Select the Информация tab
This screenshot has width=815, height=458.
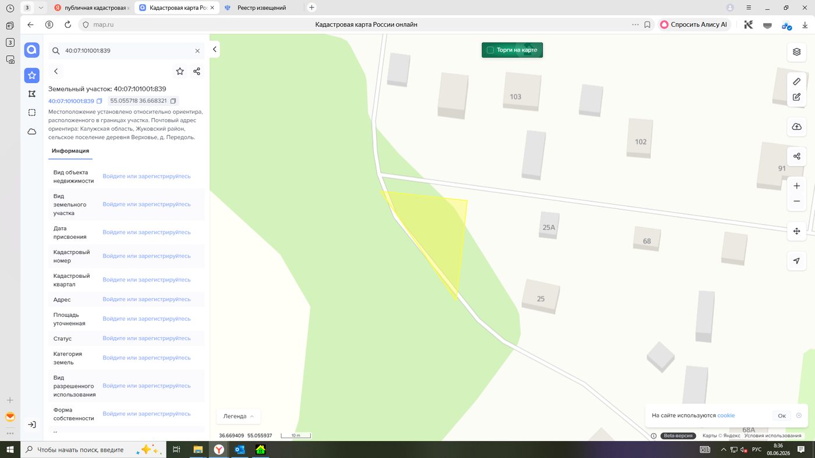coord(70,151)
